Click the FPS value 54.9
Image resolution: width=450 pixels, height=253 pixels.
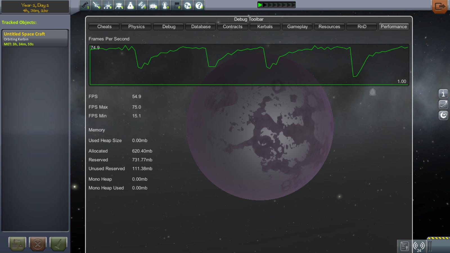137,96
